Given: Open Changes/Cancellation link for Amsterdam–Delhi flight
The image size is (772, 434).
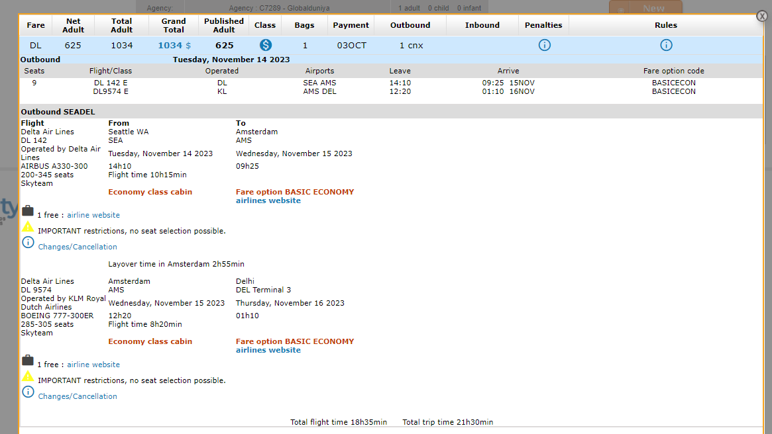Looking at the screenshot, I should 78,396.
